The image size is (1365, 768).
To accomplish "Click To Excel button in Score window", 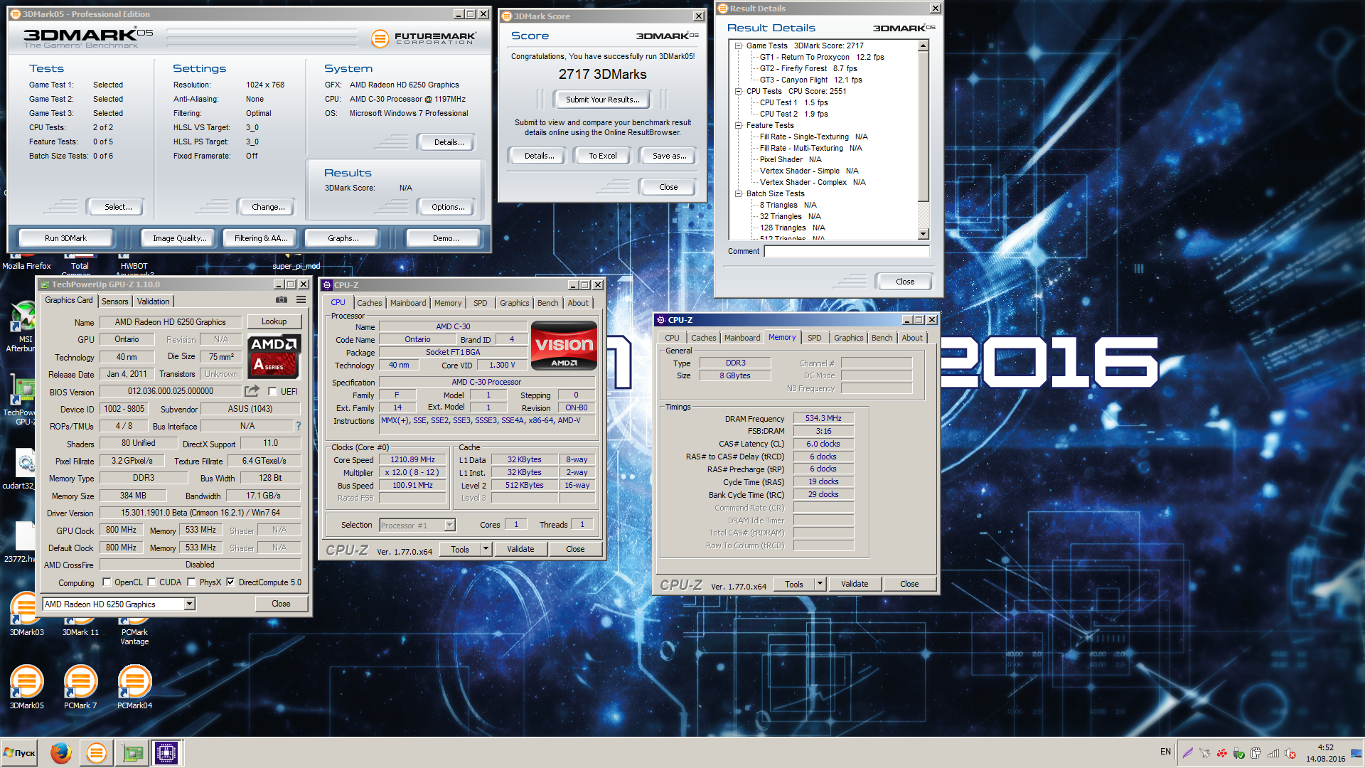I will pos(602,156).
